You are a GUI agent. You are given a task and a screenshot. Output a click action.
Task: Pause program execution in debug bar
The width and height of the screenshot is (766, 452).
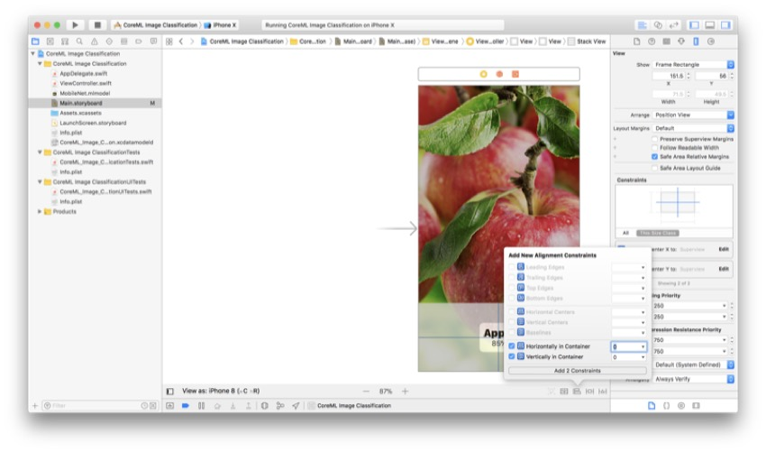[x=201, y=405]
